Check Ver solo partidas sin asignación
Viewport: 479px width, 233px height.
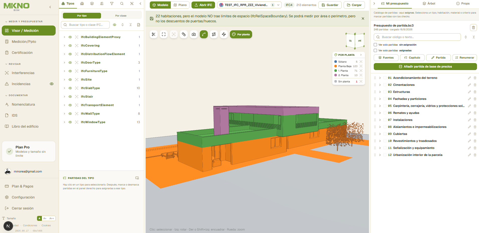pyautogui.click(x=375, y=45)
